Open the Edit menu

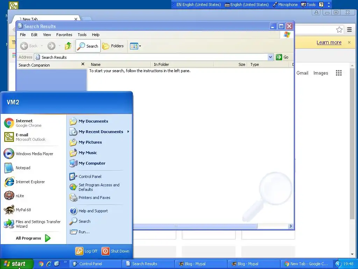[34, 35]
